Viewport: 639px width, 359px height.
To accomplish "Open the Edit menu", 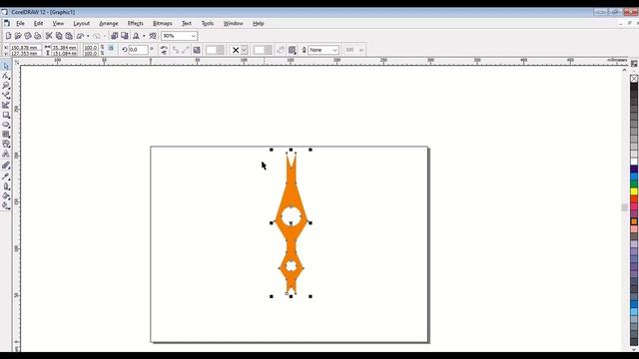I will (38, 23).
